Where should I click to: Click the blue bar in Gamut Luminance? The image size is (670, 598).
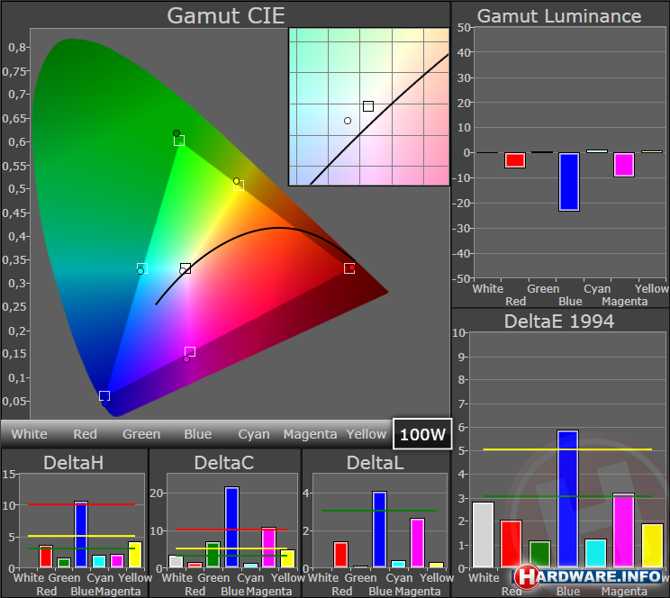569,182
